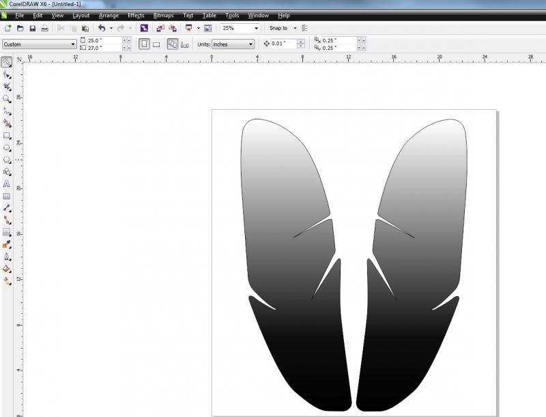Open the Arrange menu
The image size is (546, 417).
point(109,15)
